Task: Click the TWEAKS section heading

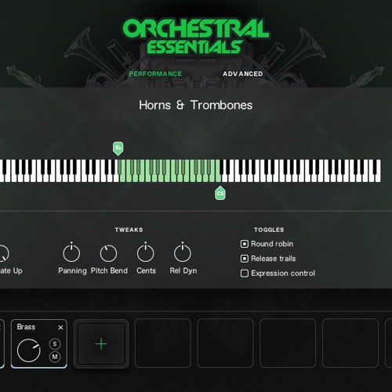Action: click(129, 230)
